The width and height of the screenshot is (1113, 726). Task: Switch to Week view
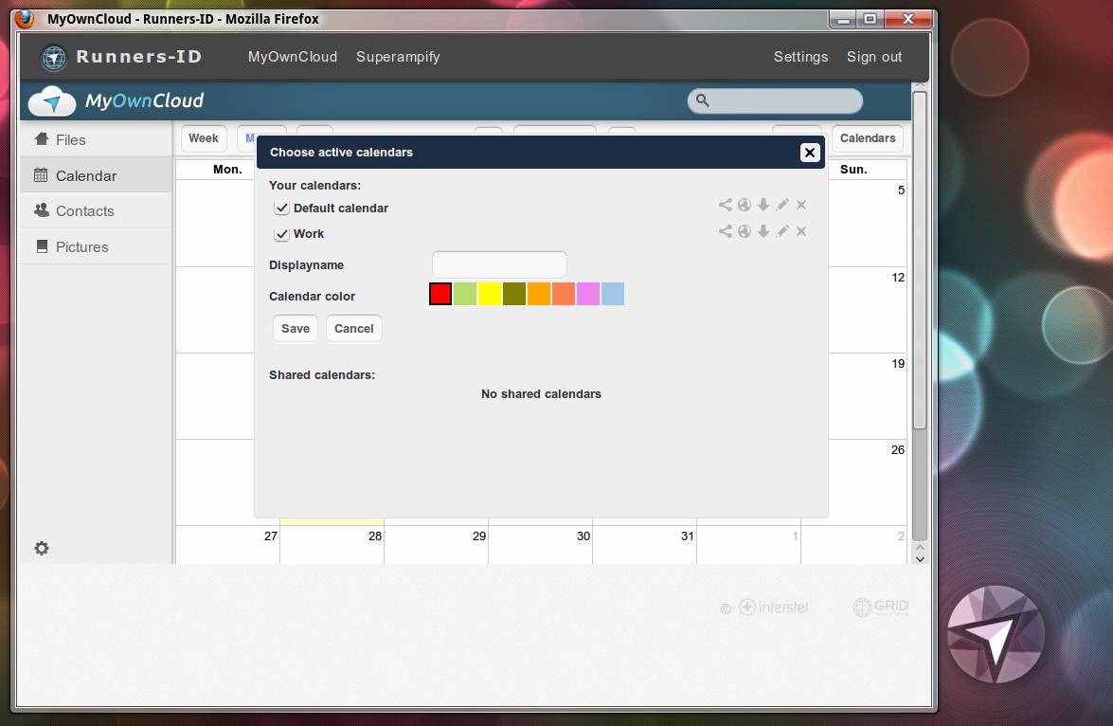point(204,138)
